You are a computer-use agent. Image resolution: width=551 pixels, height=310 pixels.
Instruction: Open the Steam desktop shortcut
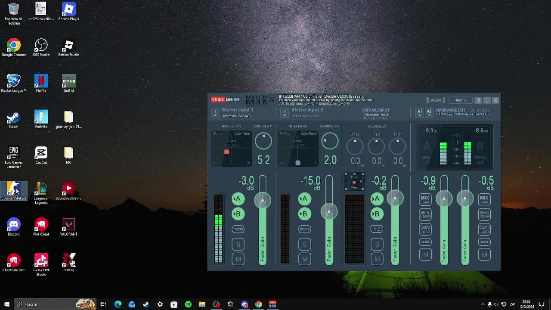pyautogui.click(x=14, y=120)
